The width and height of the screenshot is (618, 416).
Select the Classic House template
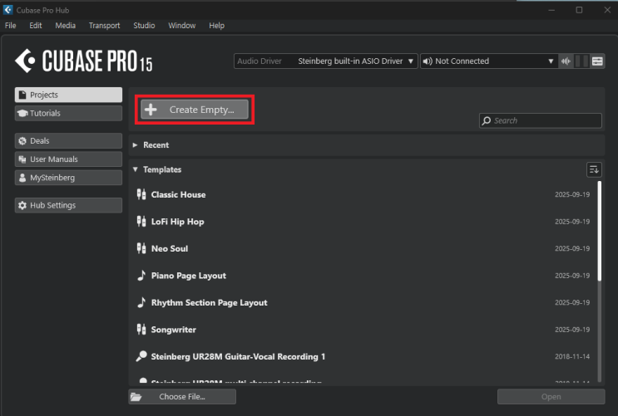363,194
